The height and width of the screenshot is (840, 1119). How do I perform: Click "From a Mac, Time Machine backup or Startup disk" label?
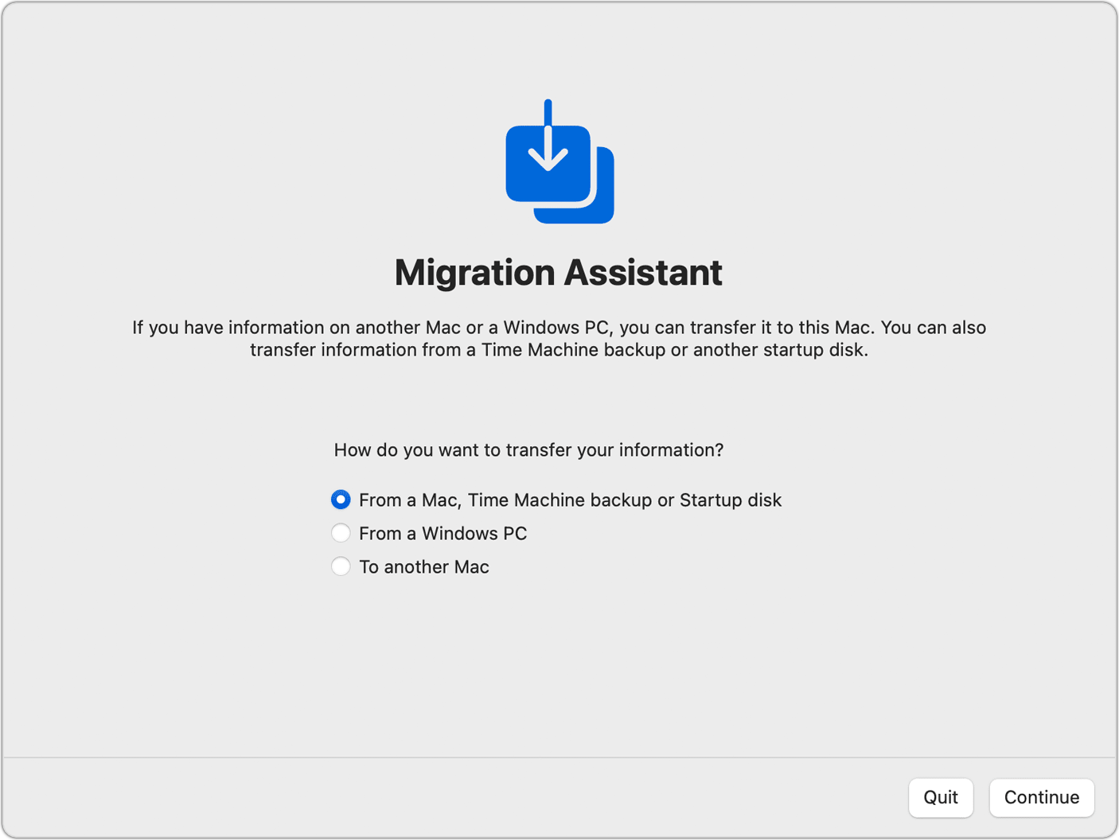click(571, 500)
